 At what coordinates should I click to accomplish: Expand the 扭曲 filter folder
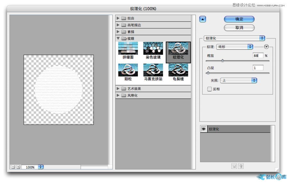118,18
